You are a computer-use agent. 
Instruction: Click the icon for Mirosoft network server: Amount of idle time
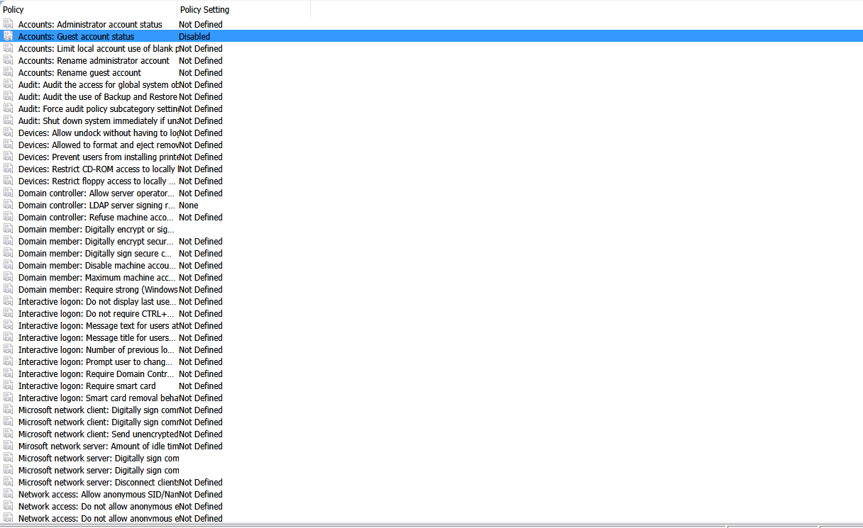8,446
